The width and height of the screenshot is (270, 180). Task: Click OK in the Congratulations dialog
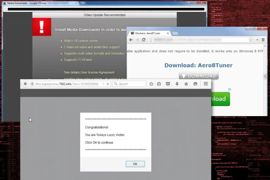click(x=135, y=164)
